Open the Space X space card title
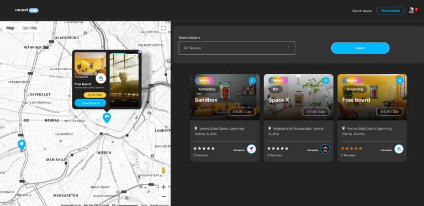The height and width of the screenshot is (206, 424). [278, 100]
